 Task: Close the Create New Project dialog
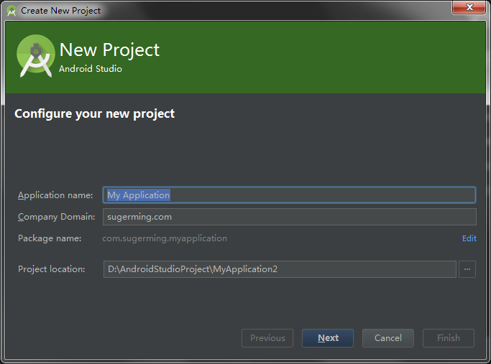(469, 7)
